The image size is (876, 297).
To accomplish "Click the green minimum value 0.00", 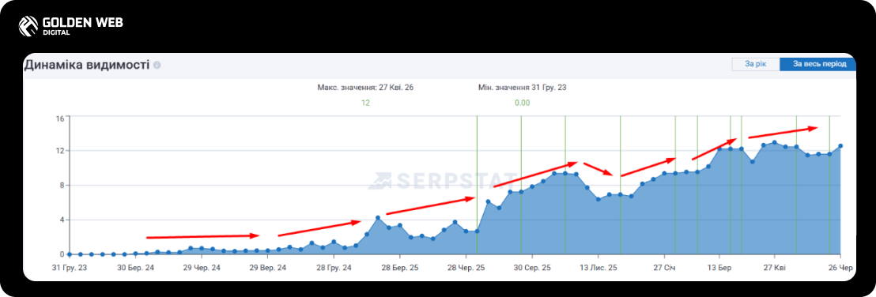I will click(x=523, y=103).
